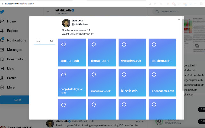The width and height of the screenshot is (205, 128).
Task: Open the happybirthdayvitalik.eth card
Action: (72, 83)
